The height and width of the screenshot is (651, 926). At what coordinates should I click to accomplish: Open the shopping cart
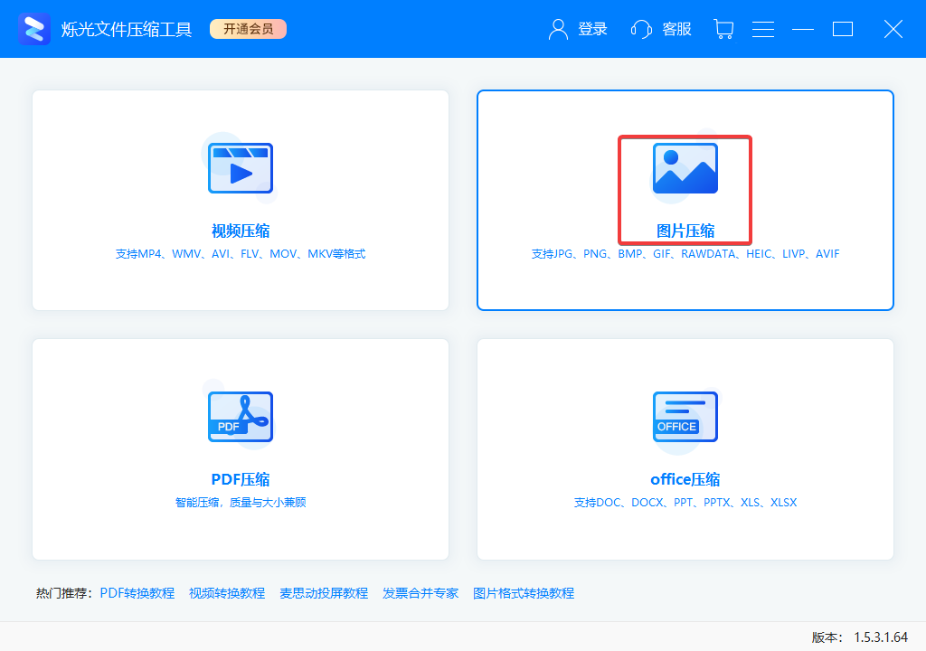[x=723, y=29]
